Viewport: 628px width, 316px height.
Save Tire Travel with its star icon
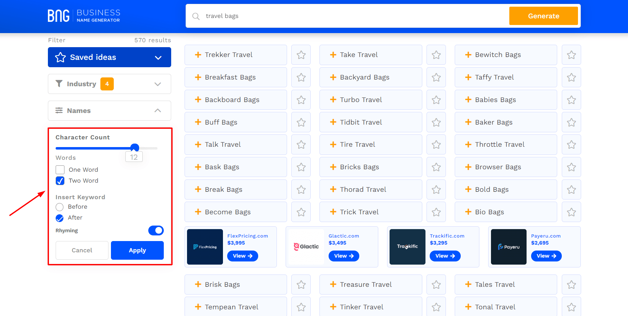click(x=436, y=145)
